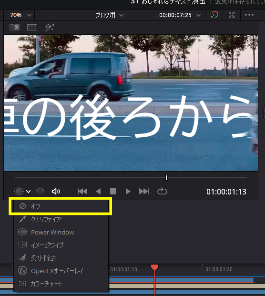Viewport: 265px width, 296px height.
Task: Enter full-screen viewer mode icon
Action: 232,15
